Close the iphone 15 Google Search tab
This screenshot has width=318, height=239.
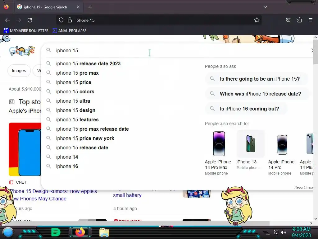[78, 7]
